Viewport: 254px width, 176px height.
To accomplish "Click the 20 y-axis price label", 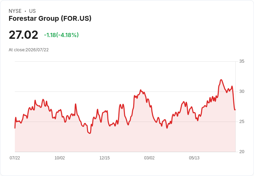I will (242, 152).
